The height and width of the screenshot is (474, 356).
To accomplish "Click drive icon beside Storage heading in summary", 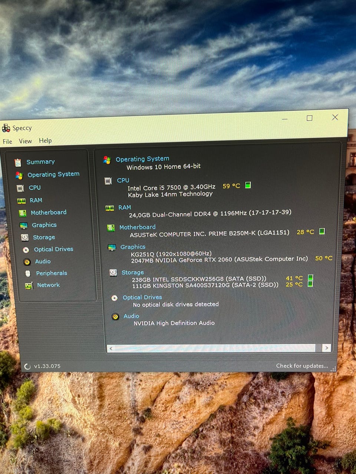I will click(x=113, y=273).
